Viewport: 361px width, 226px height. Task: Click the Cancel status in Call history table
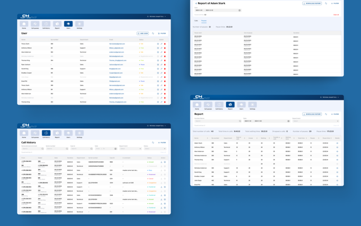(x=151, y=179)
